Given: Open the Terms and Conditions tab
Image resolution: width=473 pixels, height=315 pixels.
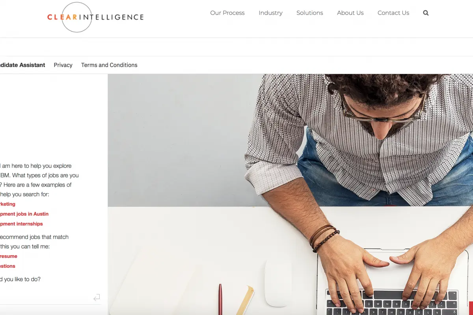Looking at the screenshot, I should pyautogui.click(x=109, y=65).
